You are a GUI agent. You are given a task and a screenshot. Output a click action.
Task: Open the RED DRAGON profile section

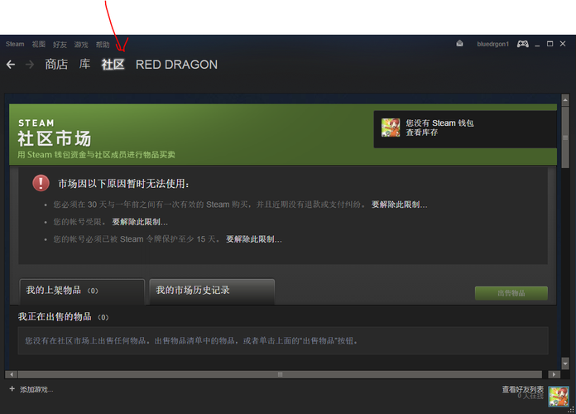click(177, 65)
